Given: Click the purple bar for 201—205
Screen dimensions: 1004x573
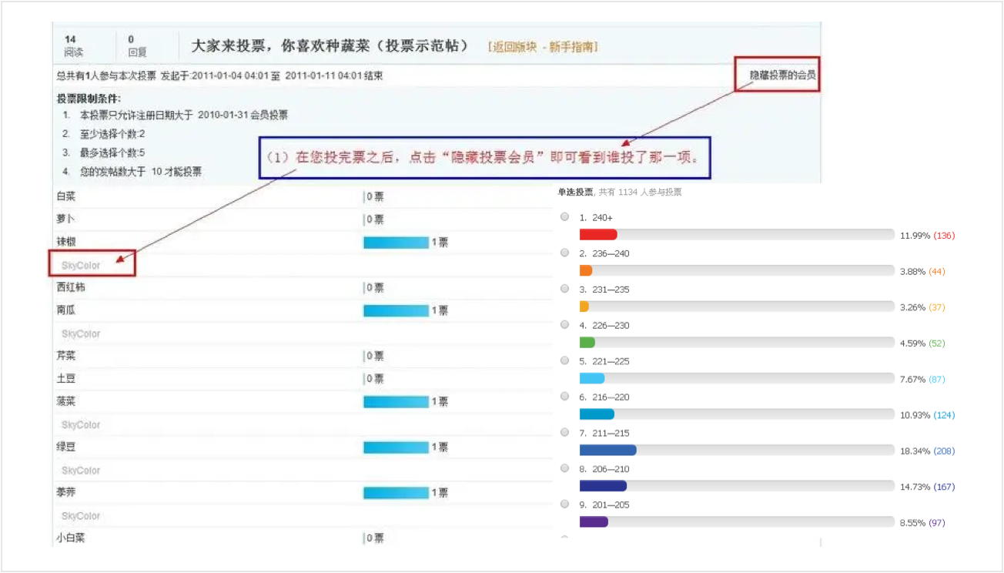Looking at the screenshot, I should pos(594,522).
